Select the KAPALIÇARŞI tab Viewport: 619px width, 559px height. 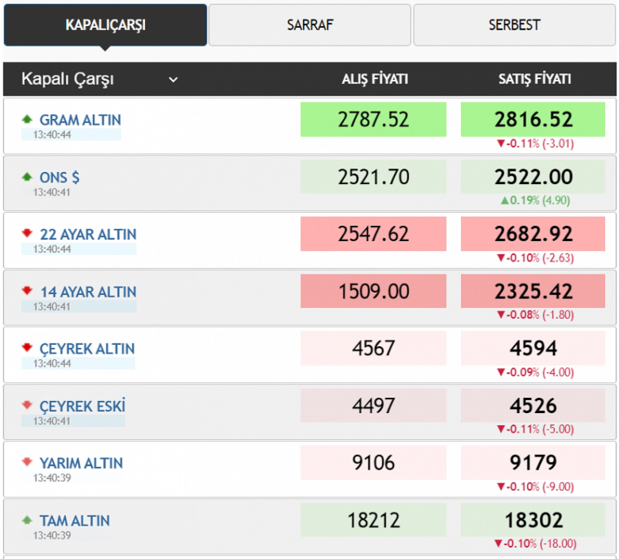click(105, 25)
